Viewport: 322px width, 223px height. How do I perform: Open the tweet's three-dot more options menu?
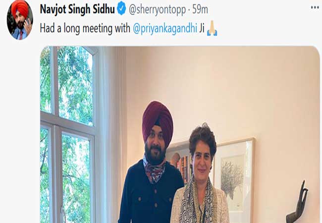[x=315, y=7]
